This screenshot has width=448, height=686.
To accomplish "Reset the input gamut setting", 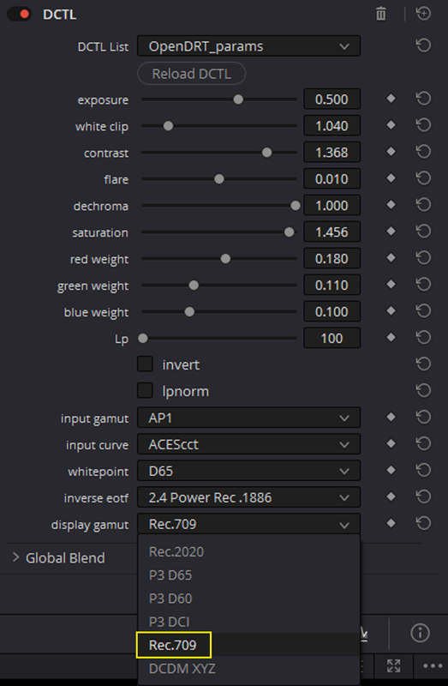I will click(423, 418).
